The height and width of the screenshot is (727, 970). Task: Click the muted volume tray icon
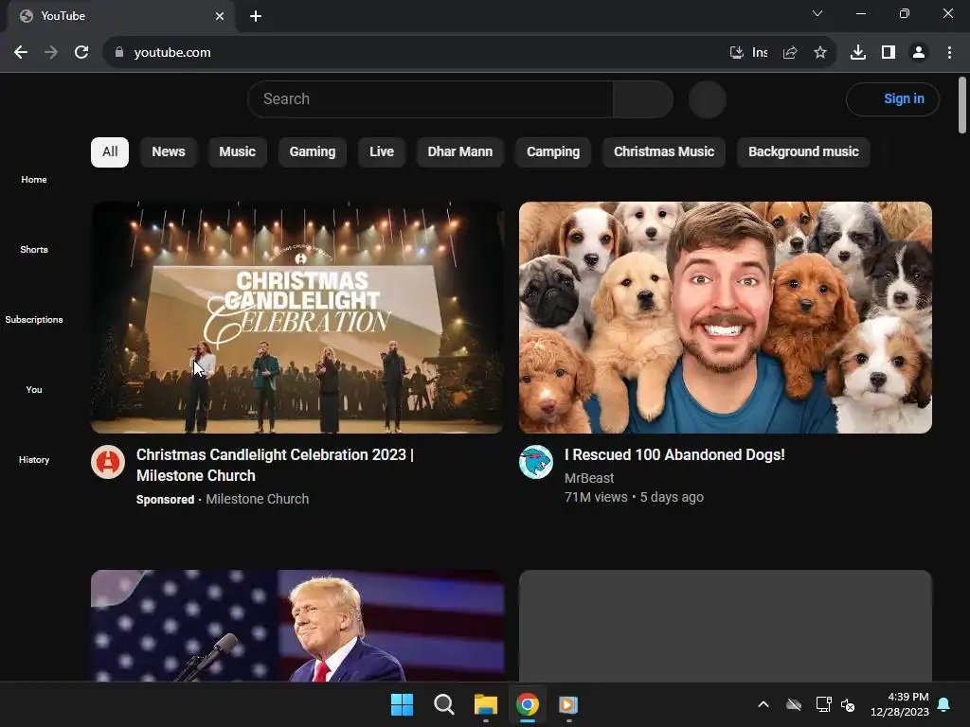point(848,704)
